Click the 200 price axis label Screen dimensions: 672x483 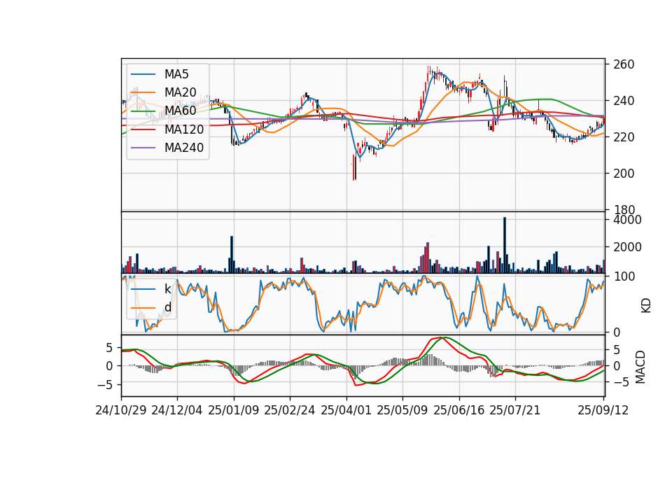coord(624,174)
